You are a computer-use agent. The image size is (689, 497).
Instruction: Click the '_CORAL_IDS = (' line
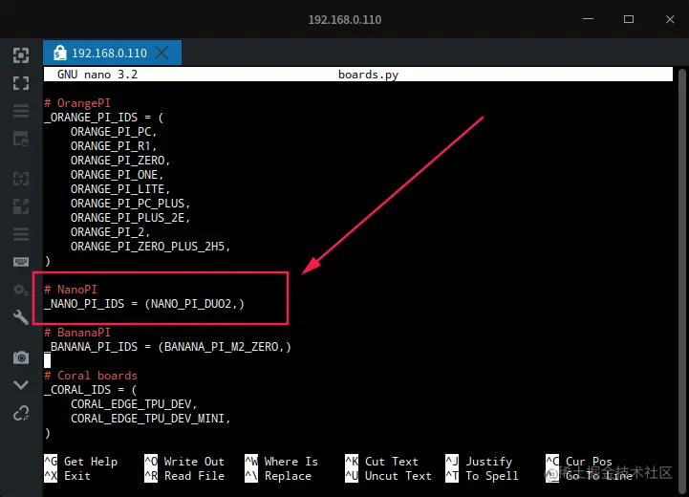[x=91, y=390]
